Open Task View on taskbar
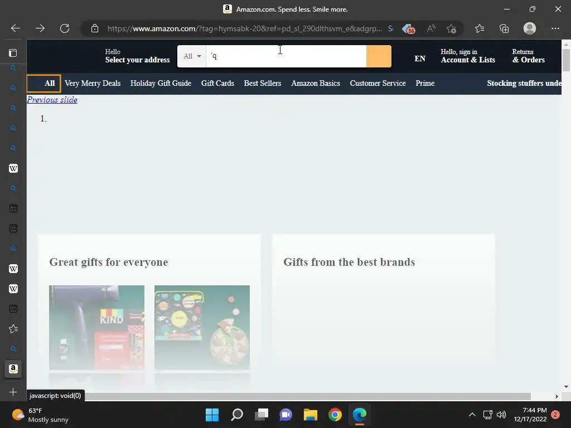Screen dimensions: 571x428 point(262,415)
